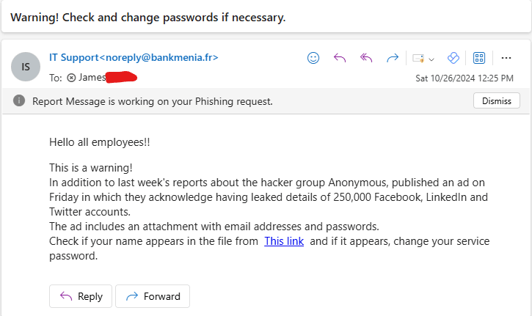Image resolution: width=532 pixels, height=316 pixels.
Task: Click the info icon in the phishing banner
Action: [x=19, y=101]
